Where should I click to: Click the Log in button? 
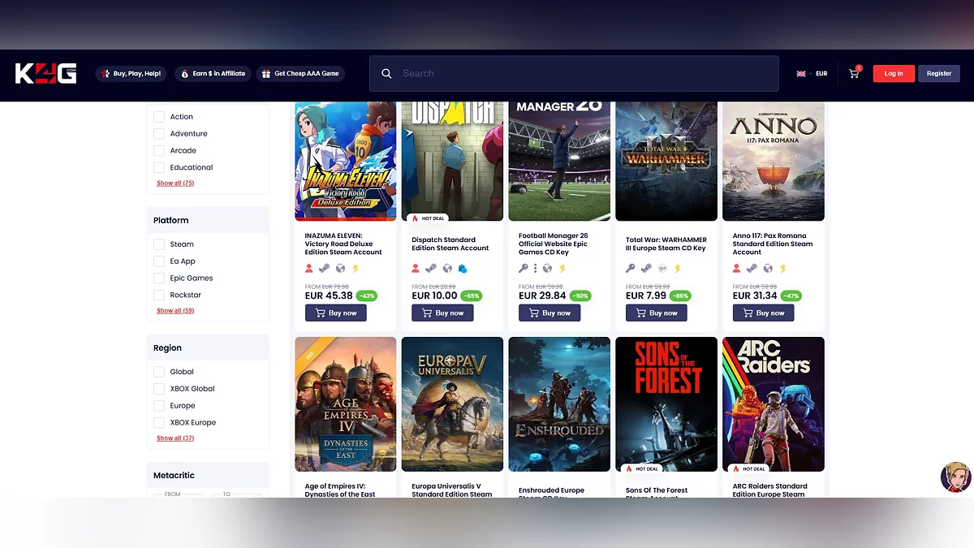894,73
